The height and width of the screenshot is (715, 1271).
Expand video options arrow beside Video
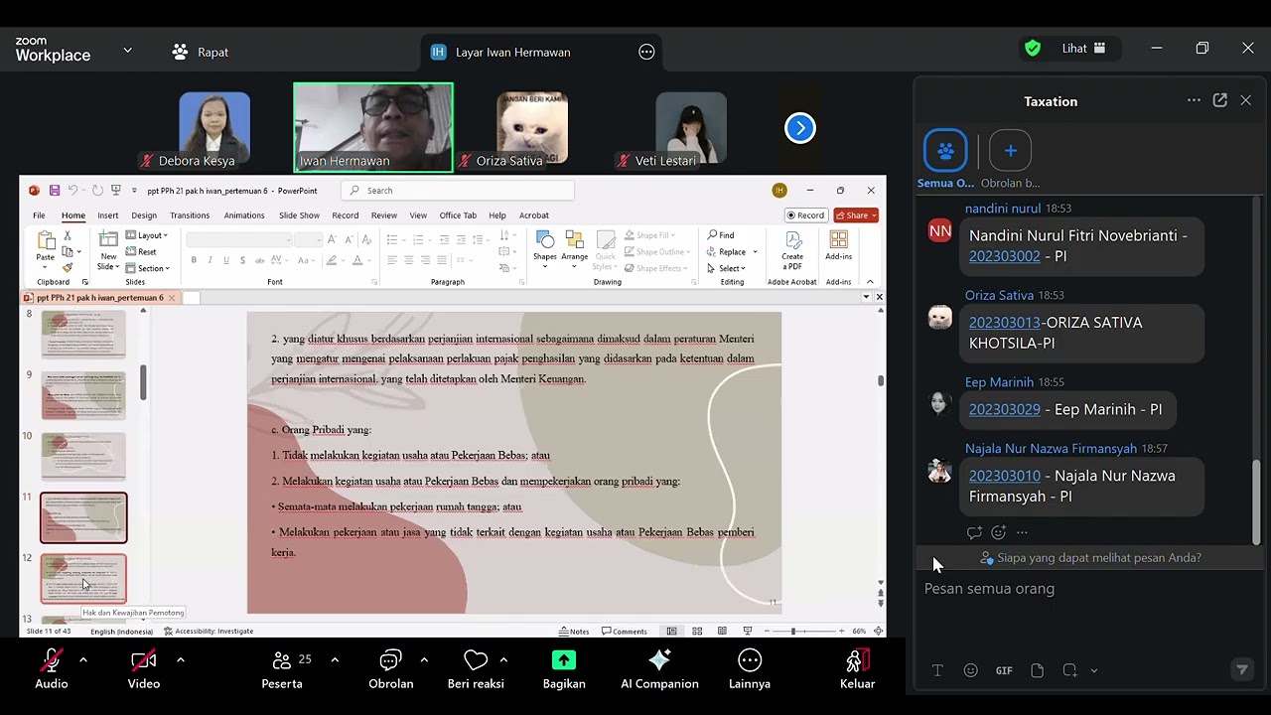point(180,659)
